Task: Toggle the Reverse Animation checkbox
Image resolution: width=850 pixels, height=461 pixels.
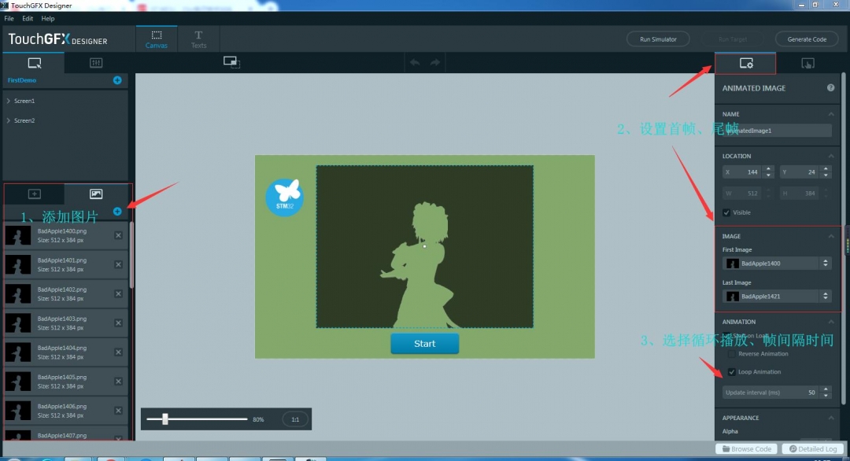Action: 732,354
